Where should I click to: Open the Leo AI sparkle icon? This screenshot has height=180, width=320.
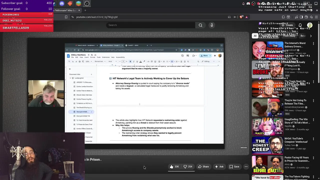pyautogui.click(x=311, y=17)
